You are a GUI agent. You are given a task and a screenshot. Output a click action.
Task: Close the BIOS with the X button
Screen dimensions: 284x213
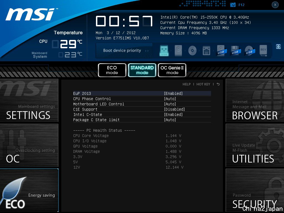[x=275, y=5]
